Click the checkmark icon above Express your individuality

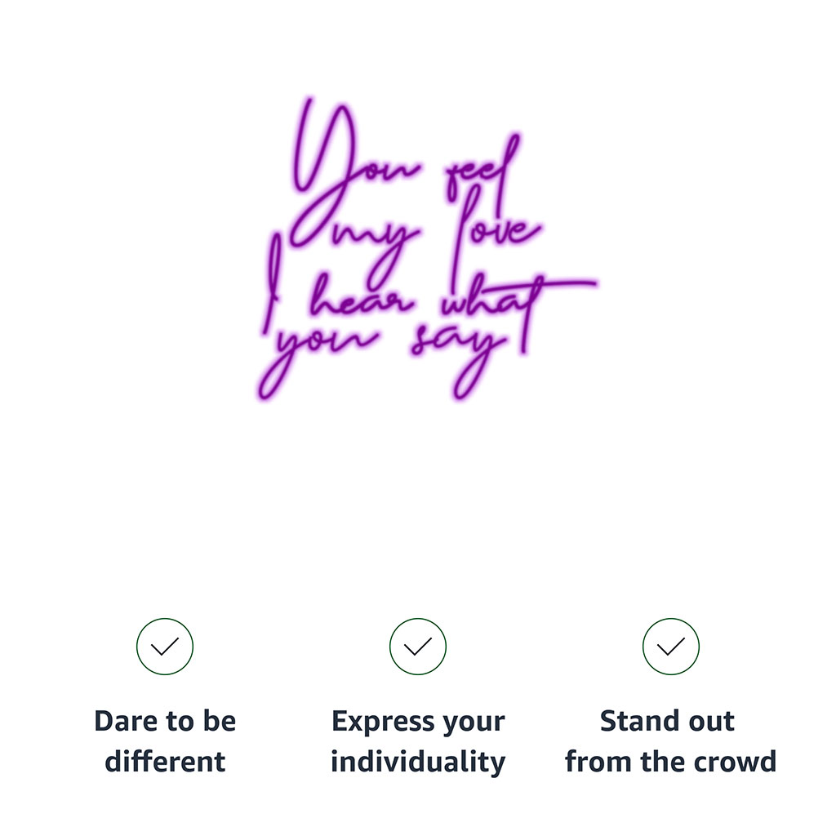click(417, 647)
